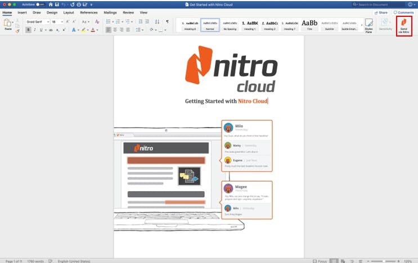Apply the No Spacing style
This screenshot has height=263, width=418.
pos(230,25)
